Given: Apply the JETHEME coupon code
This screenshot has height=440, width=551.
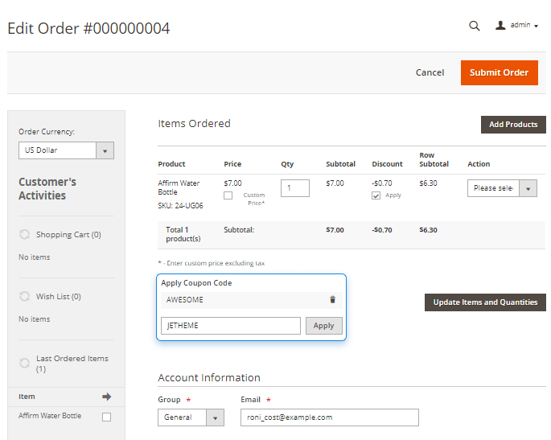Looking at the screenshot, I should 323,326.
